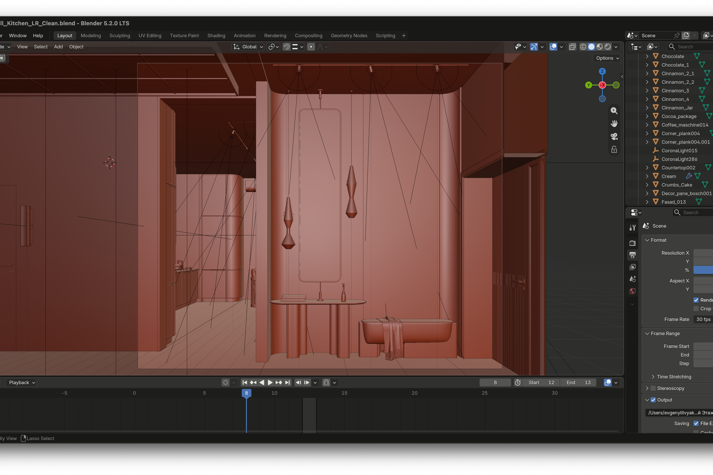713x475 pixels.
Task: Open Scene properties tab icon
Action: coord(632,279)
